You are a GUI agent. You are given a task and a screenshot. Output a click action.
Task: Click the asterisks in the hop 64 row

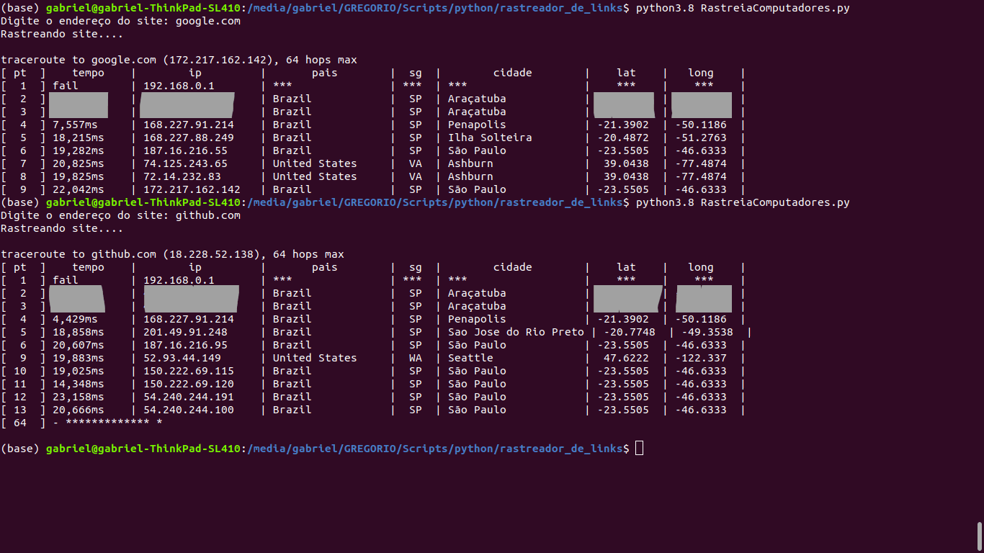coord(114,423)
